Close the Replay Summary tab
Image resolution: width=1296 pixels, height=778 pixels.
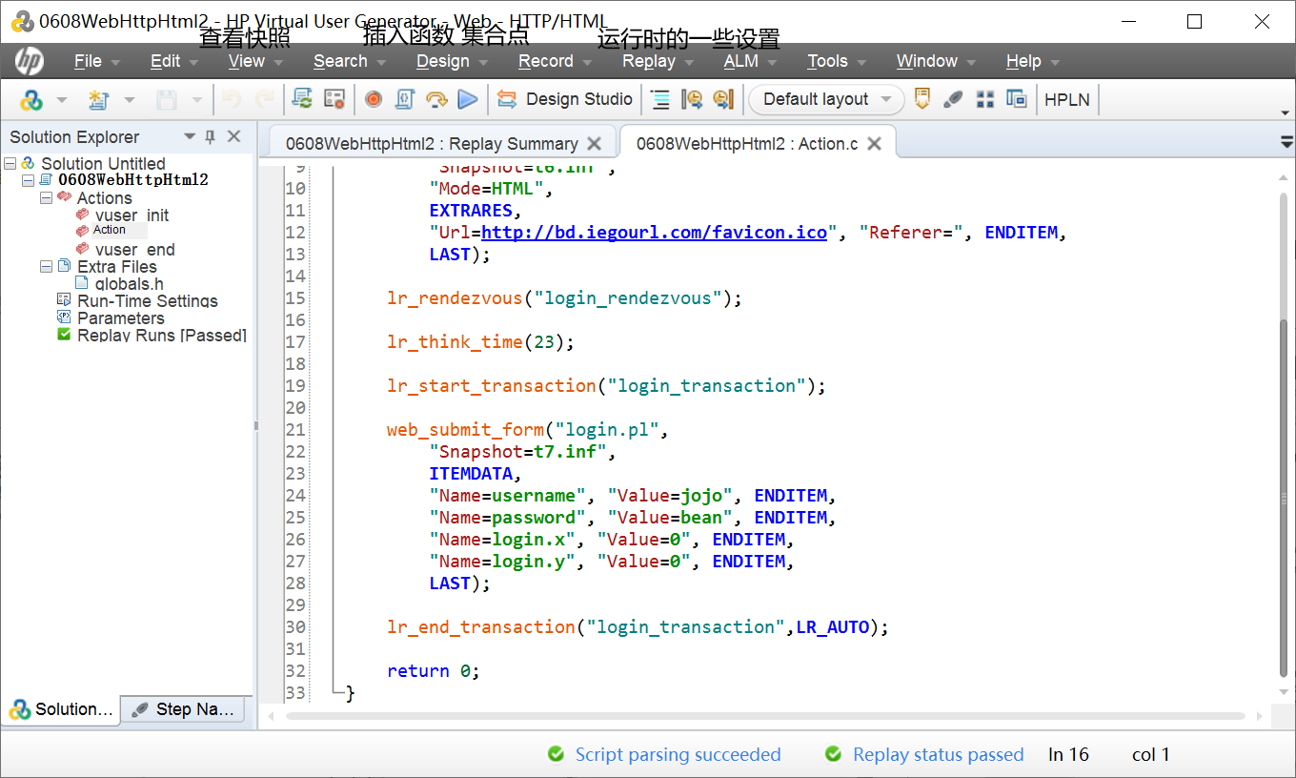(x=594, y=144)
